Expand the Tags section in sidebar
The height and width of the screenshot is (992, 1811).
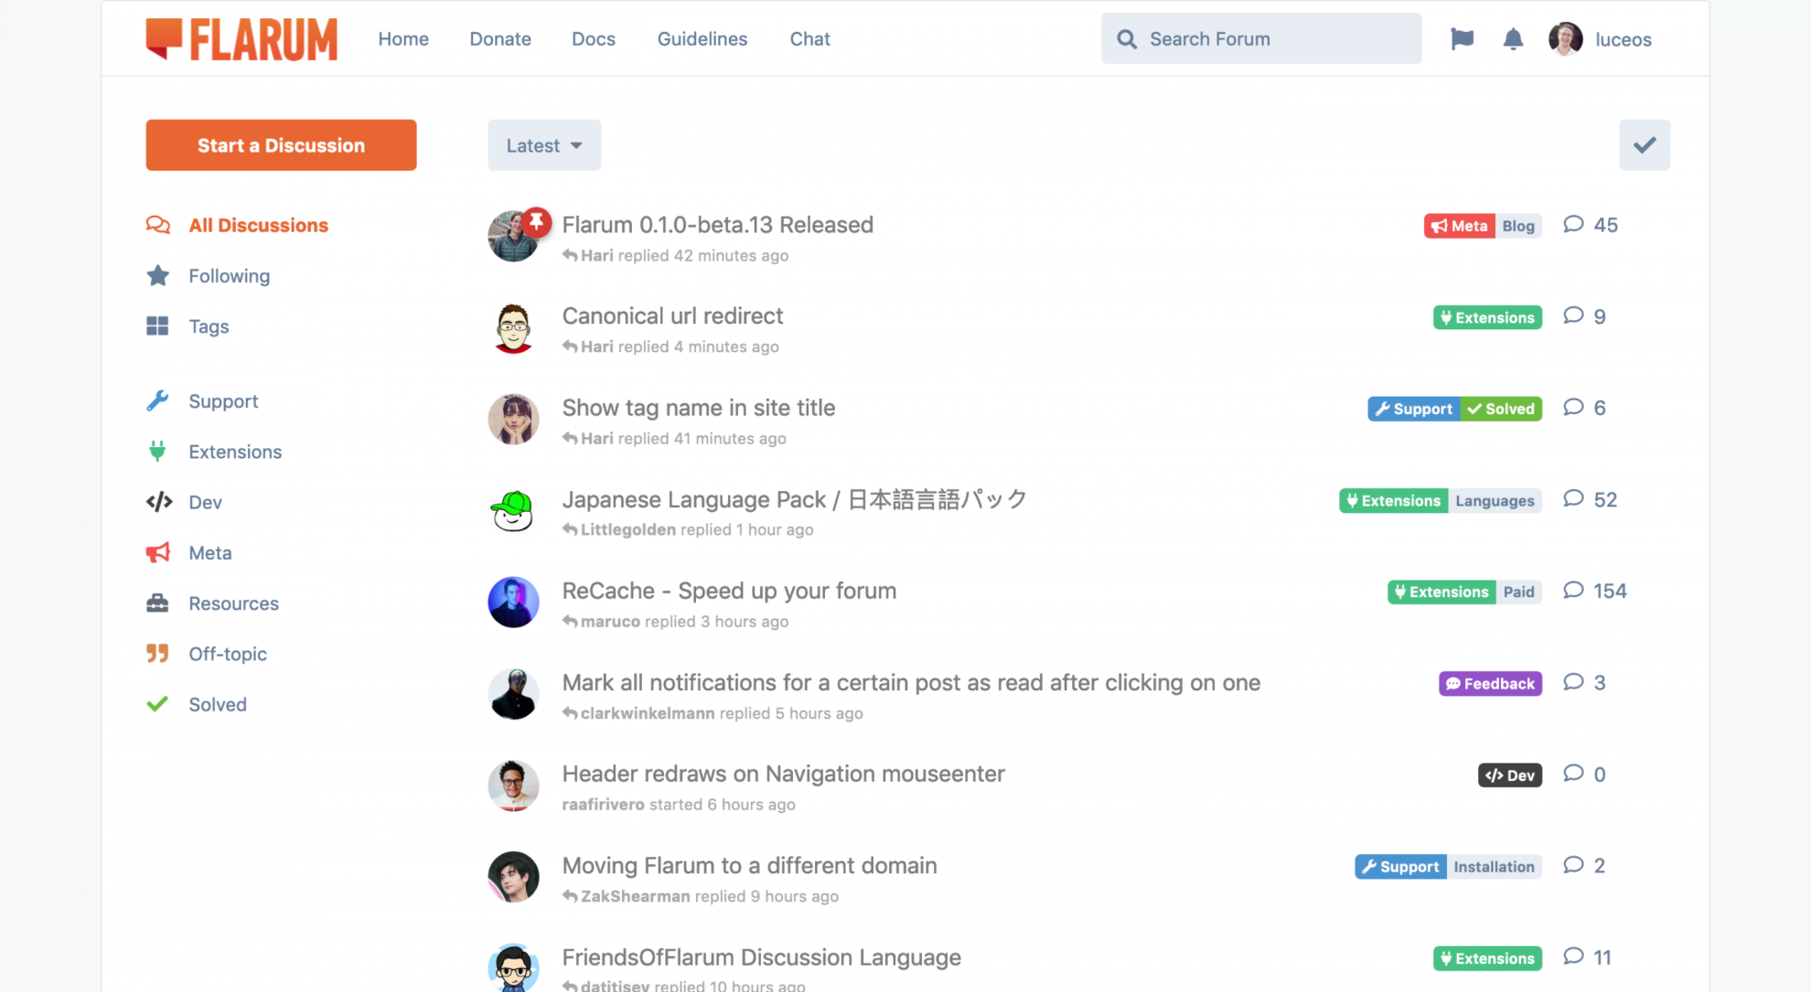click(209, 326)
